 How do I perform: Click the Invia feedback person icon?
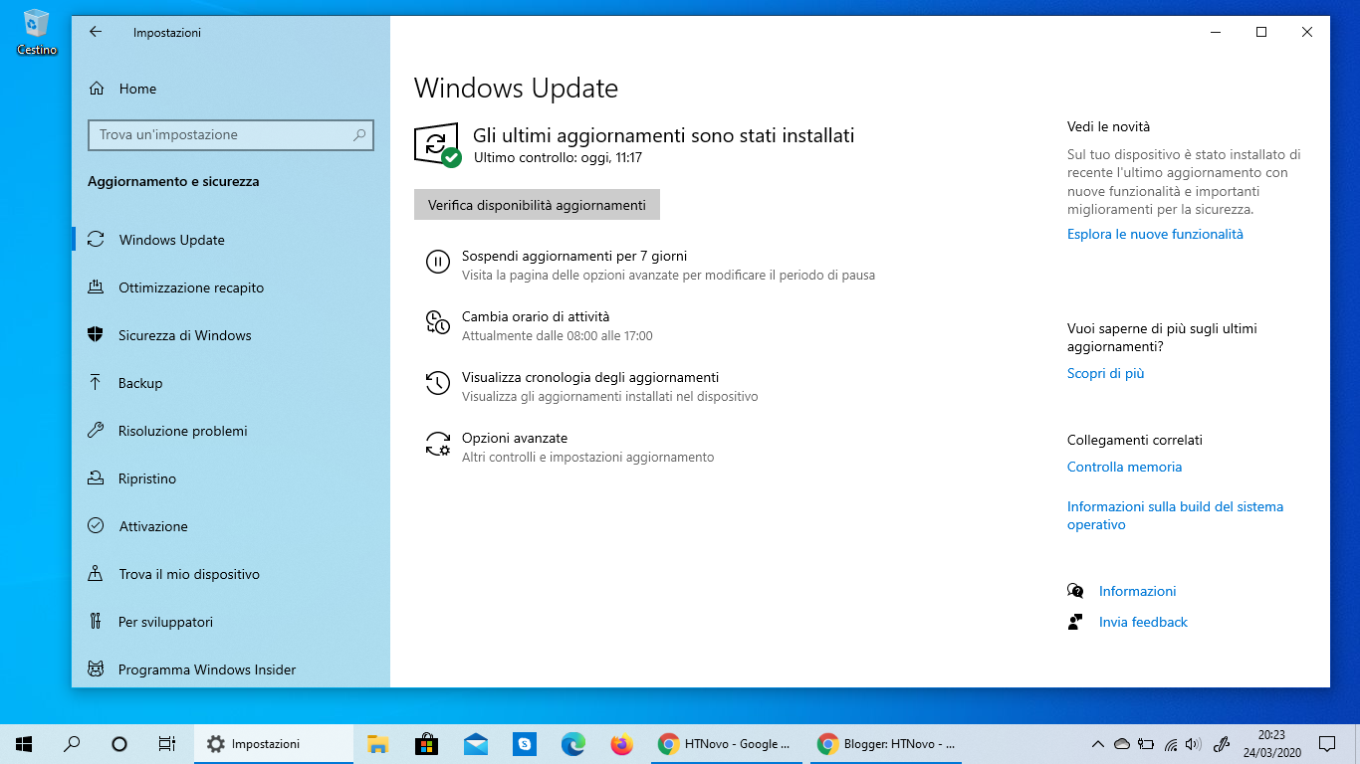pos(1075,622)
